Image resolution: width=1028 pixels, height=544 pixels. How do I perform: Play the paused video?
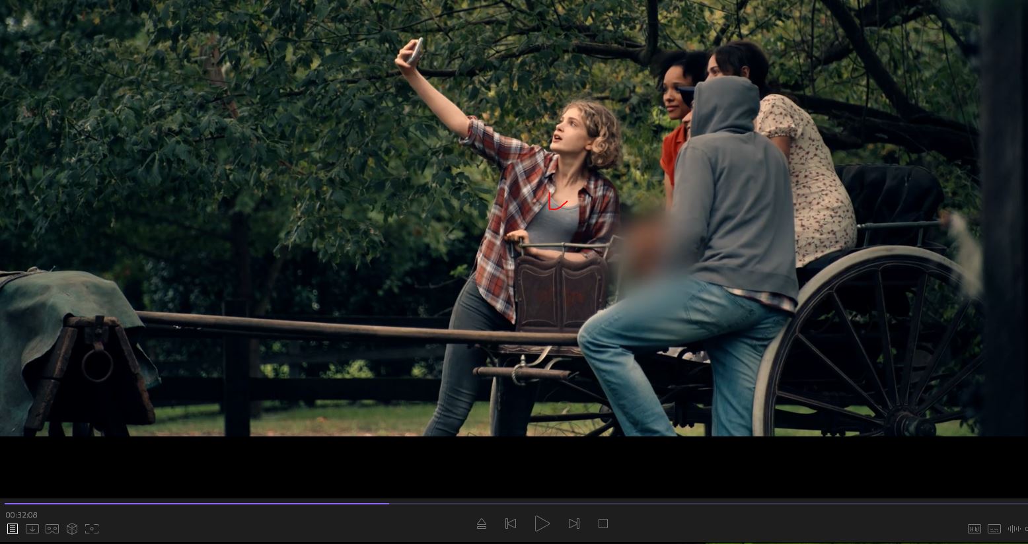point(542,524)
